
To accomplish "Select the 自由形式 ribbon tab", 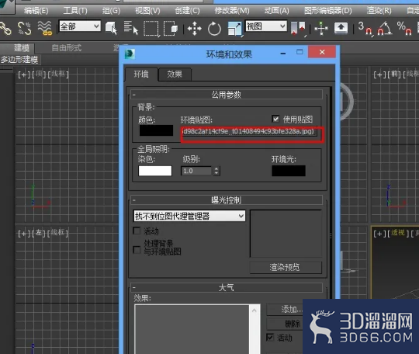I will coord(66,48).
